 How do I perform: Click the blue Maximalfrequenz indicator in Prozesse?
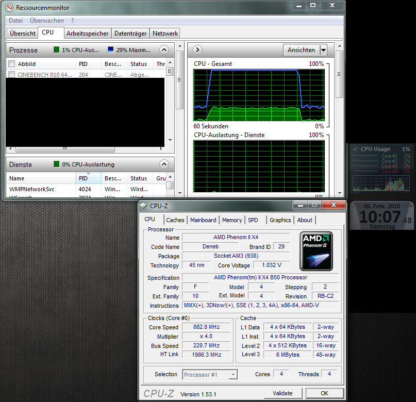[x=111, y=49]
